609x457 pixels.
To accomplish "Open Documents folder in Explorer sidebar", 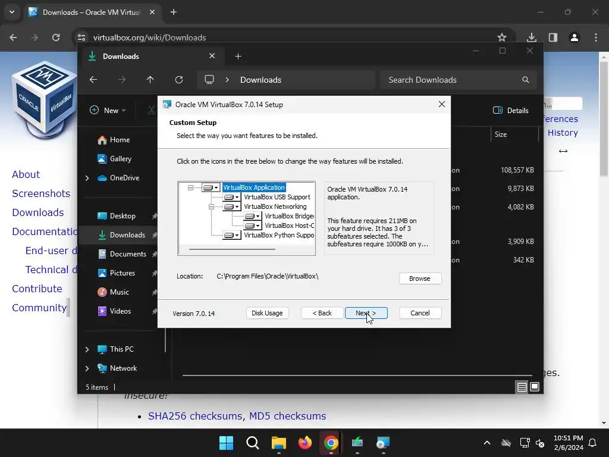I will 122,254.
